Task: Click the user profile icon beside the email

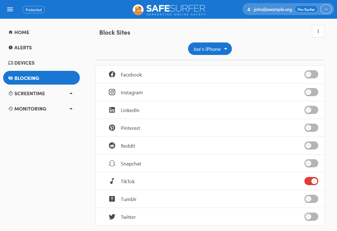Action: 249,9
